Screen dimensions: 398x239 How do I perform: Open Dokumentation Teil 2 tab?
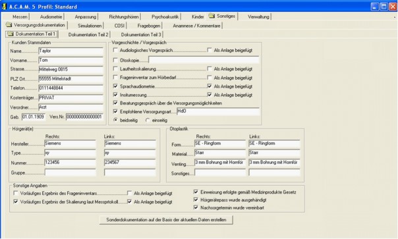pyautogui.click(x=88, y=34)
